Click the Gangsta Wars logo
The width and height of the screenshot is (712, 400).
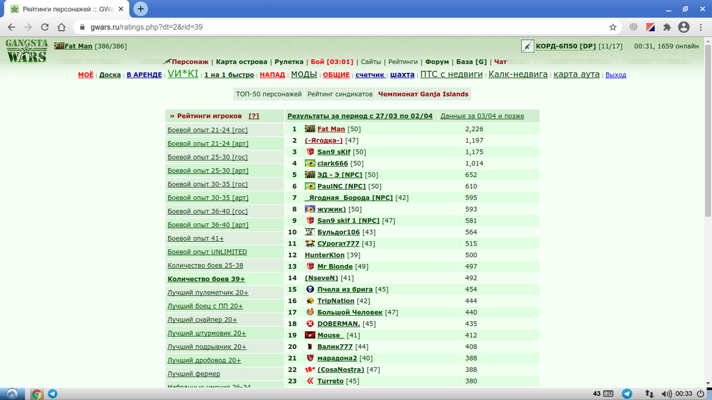pyautogui.click(x=27, y=51)
